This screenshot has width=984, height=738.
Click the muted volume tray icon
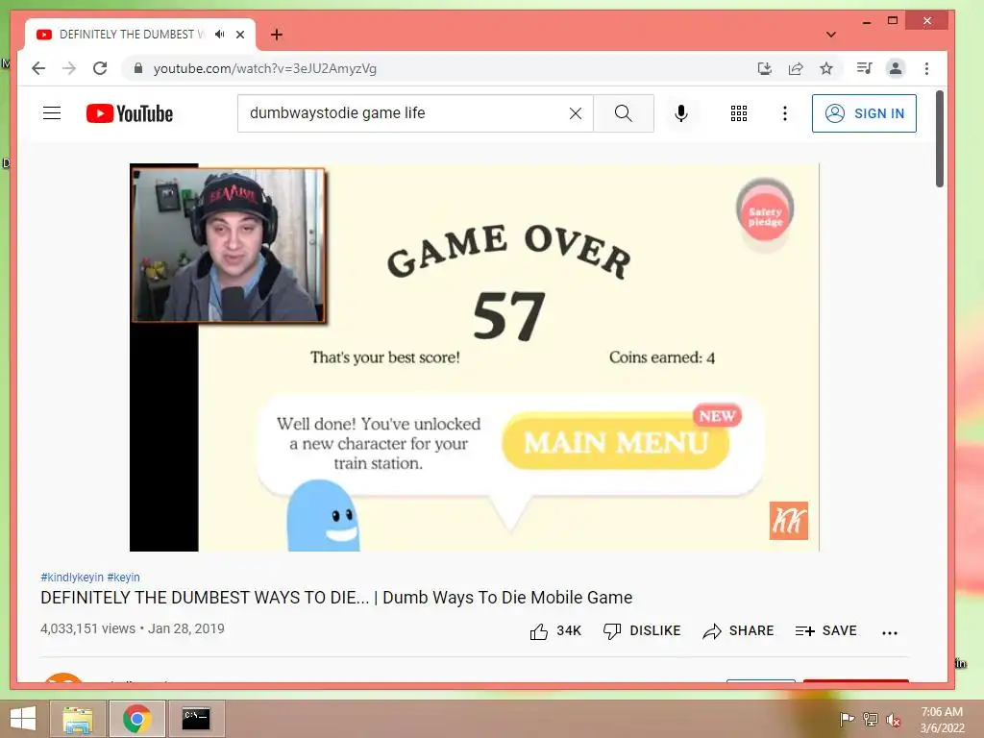coord(894,720)
